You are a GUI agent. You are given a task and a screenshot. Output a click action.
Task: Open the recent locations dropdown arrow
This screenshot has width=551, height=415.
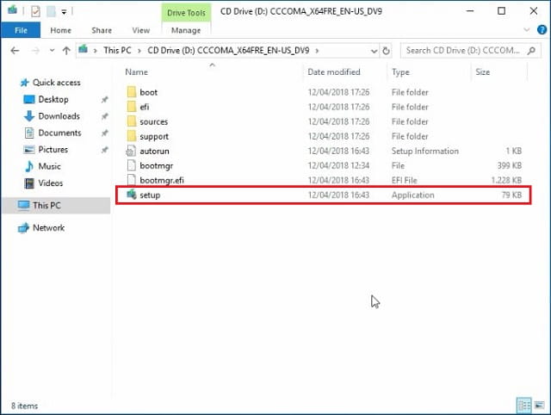click(x=52, y=51)
